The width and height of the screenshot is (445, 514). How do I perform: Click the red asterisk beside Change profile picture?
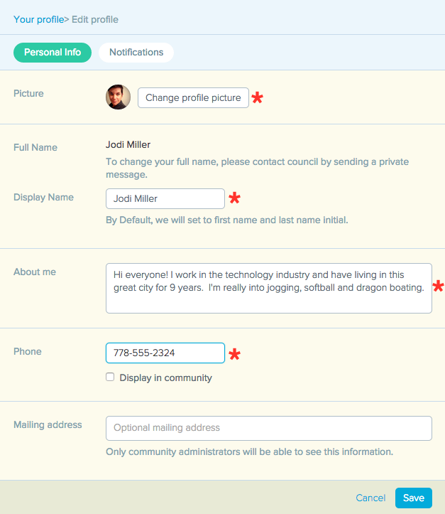tap(258, 98)
